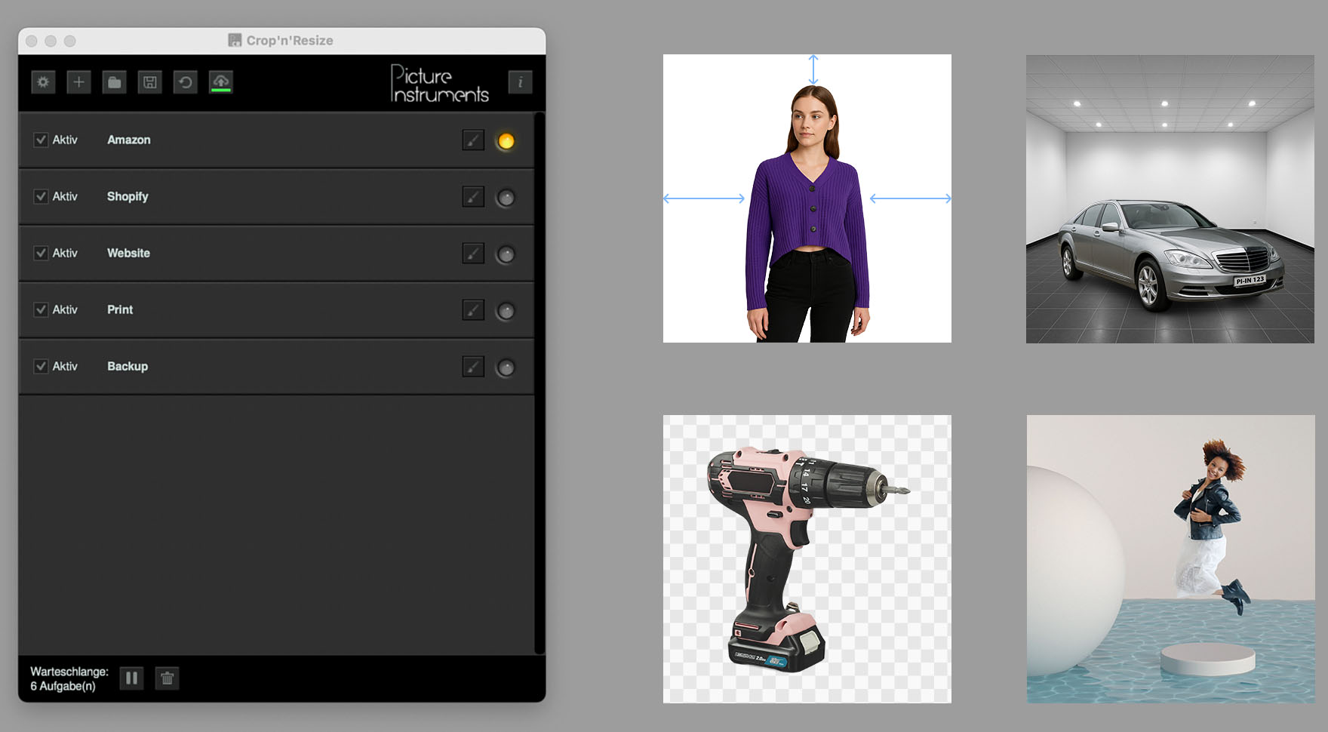
Task: Click the reset arrow toolbar icon
Action: point(185,82)
